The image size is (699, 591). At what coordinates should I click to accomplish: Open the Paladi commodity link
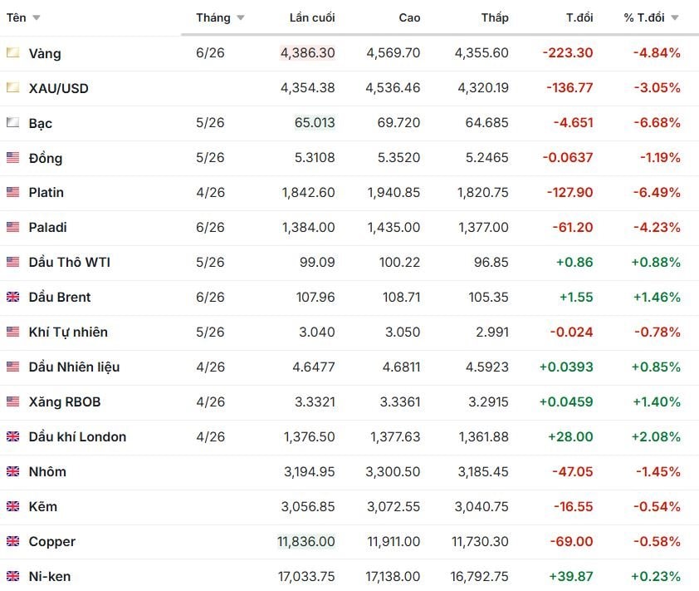click(x=48, y=228)
